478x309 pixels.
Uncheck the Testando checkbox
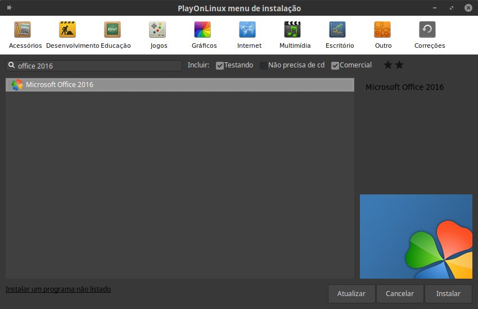pyautogui.click(x=220, y=65)
